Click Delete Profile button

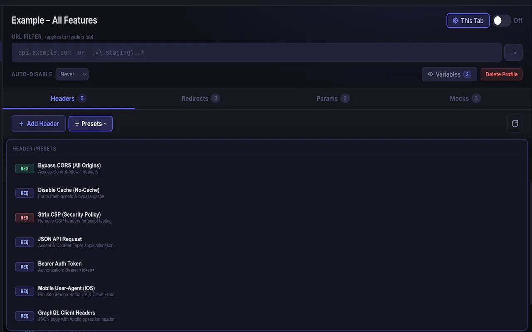(502, 74)
